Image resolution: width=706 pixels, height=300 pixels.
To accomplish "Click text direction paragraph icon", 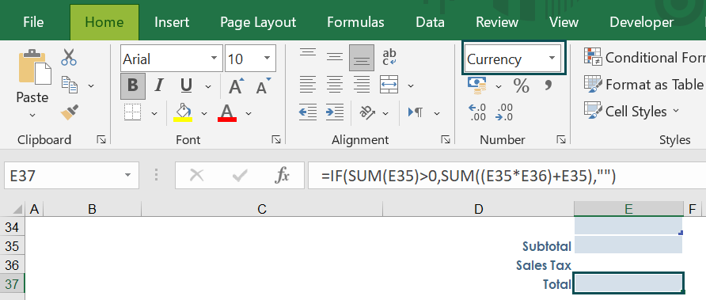I will pos(416,112).
